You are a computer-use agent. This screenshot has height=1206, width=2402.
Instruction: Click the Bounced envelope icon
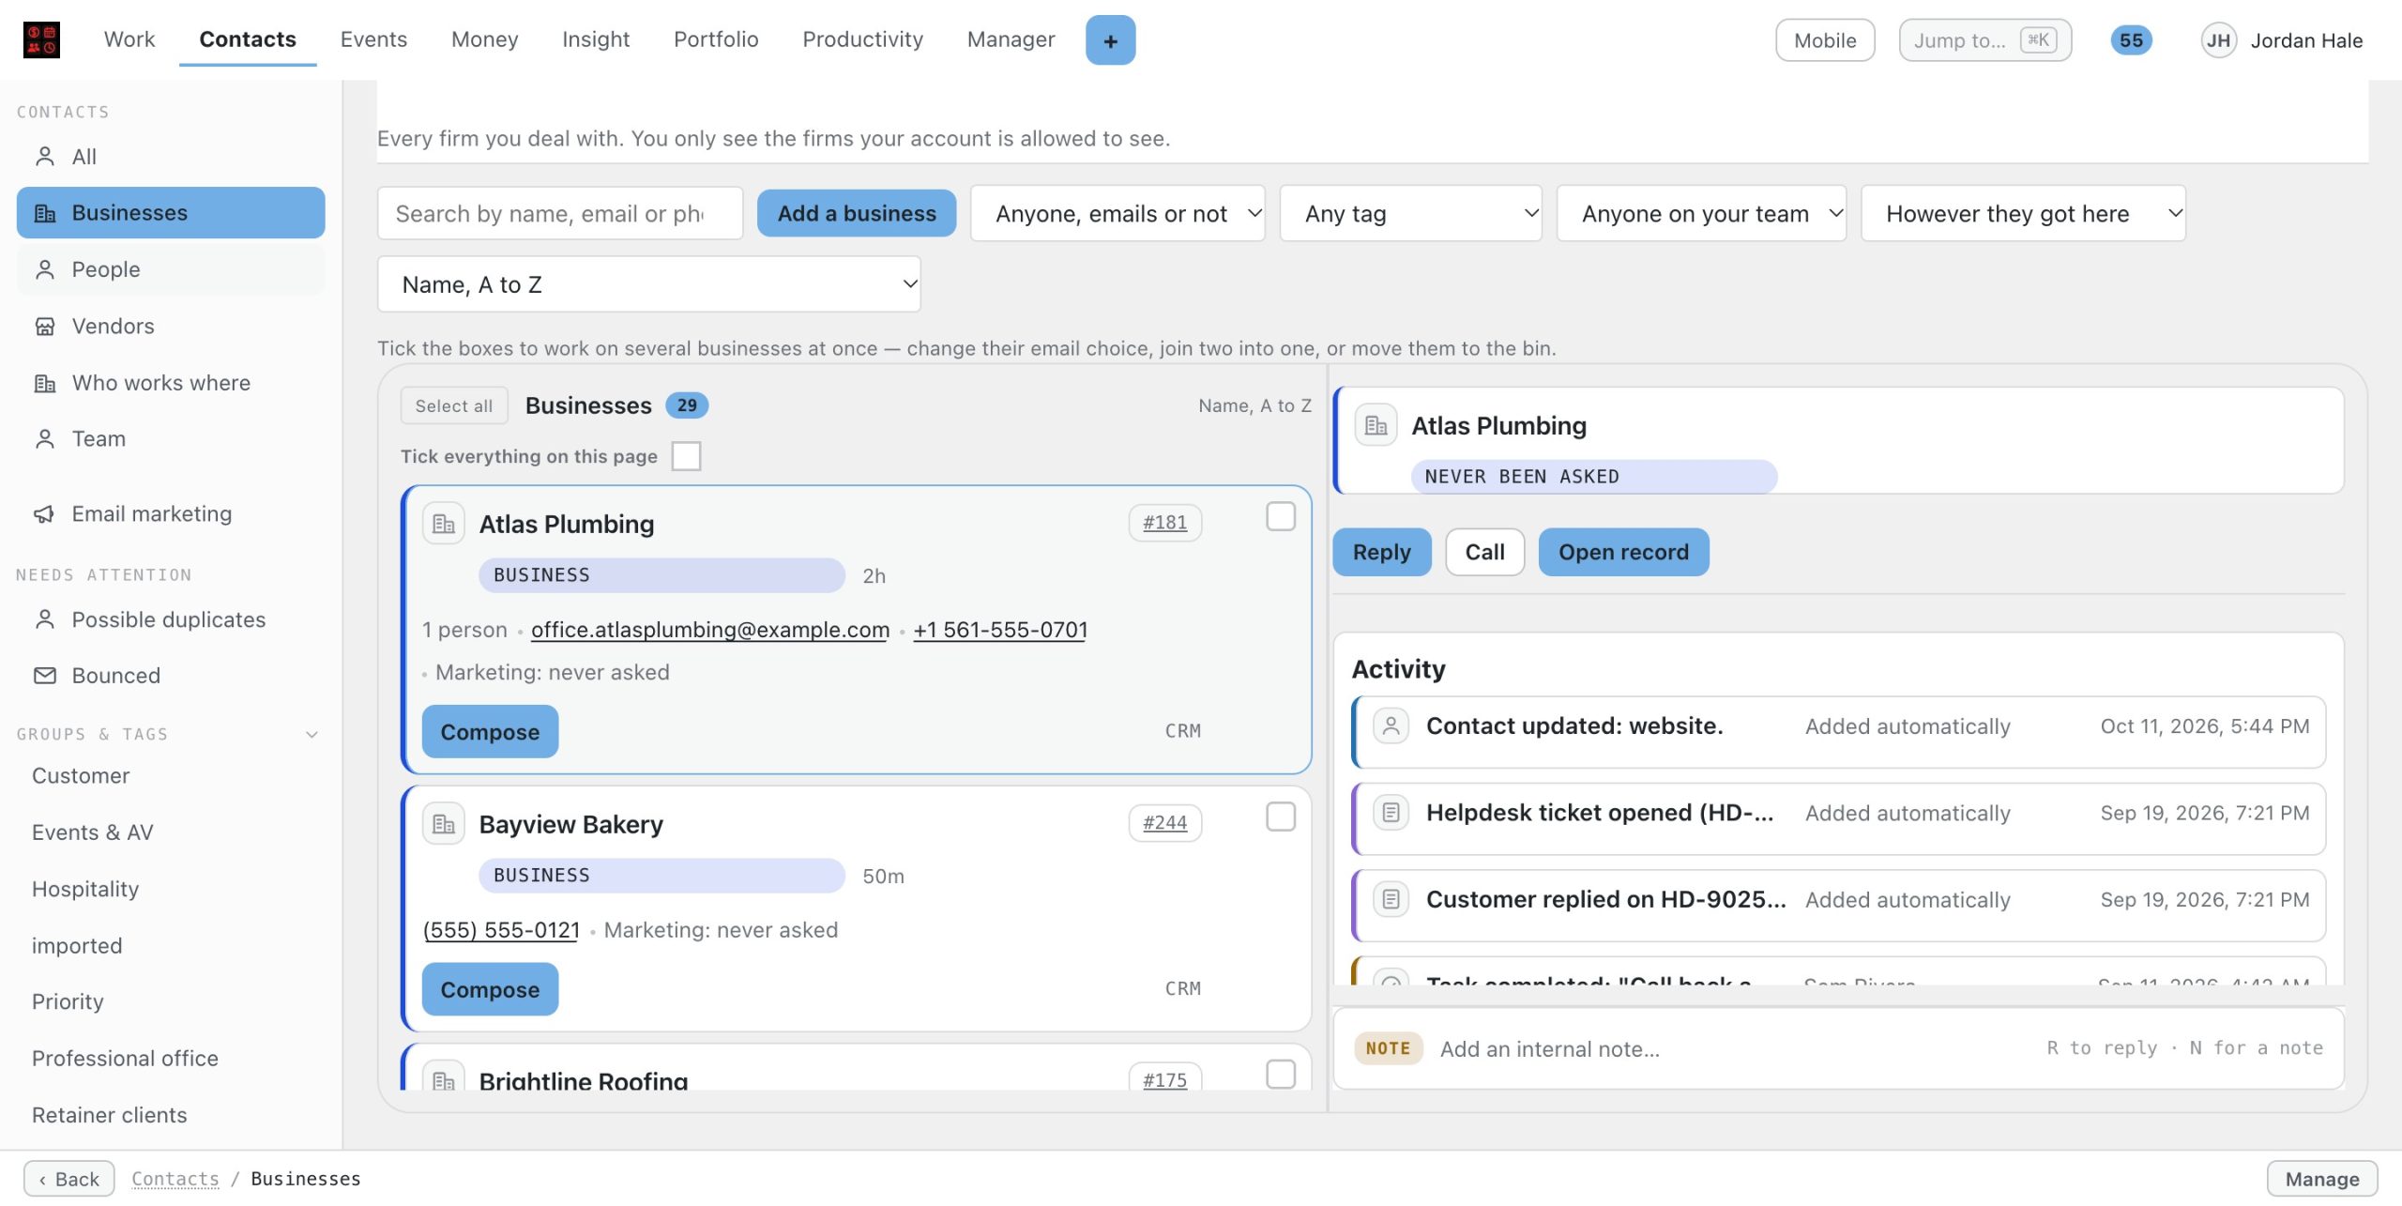tap(44, 675)
